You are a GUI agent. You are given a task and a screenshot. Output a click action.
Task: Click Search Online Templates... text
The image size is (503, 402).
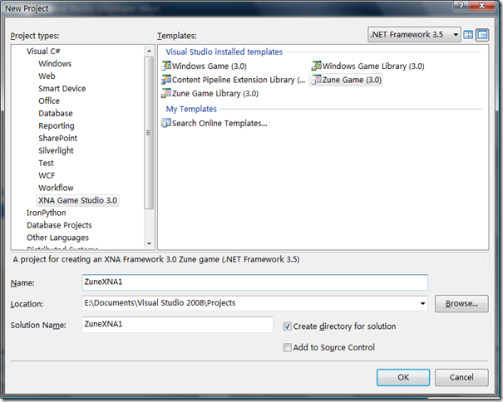click(x=219, y=123)
